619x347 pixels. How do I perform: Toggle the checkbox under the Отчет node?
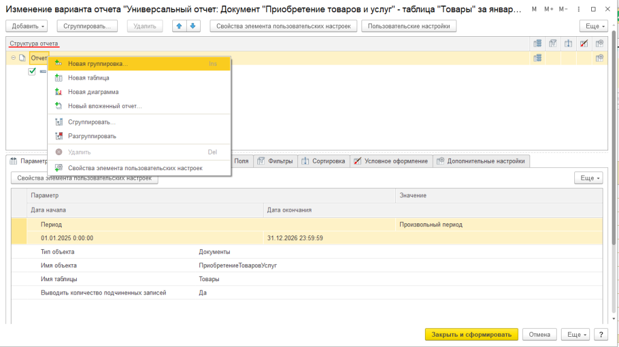(x=32, y=72)
